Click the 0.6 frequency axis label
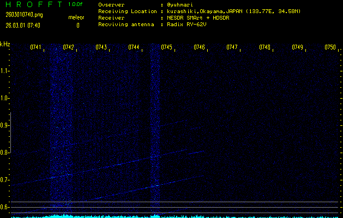The height and width of the screenshot is (218, 343). pos(5,207)
